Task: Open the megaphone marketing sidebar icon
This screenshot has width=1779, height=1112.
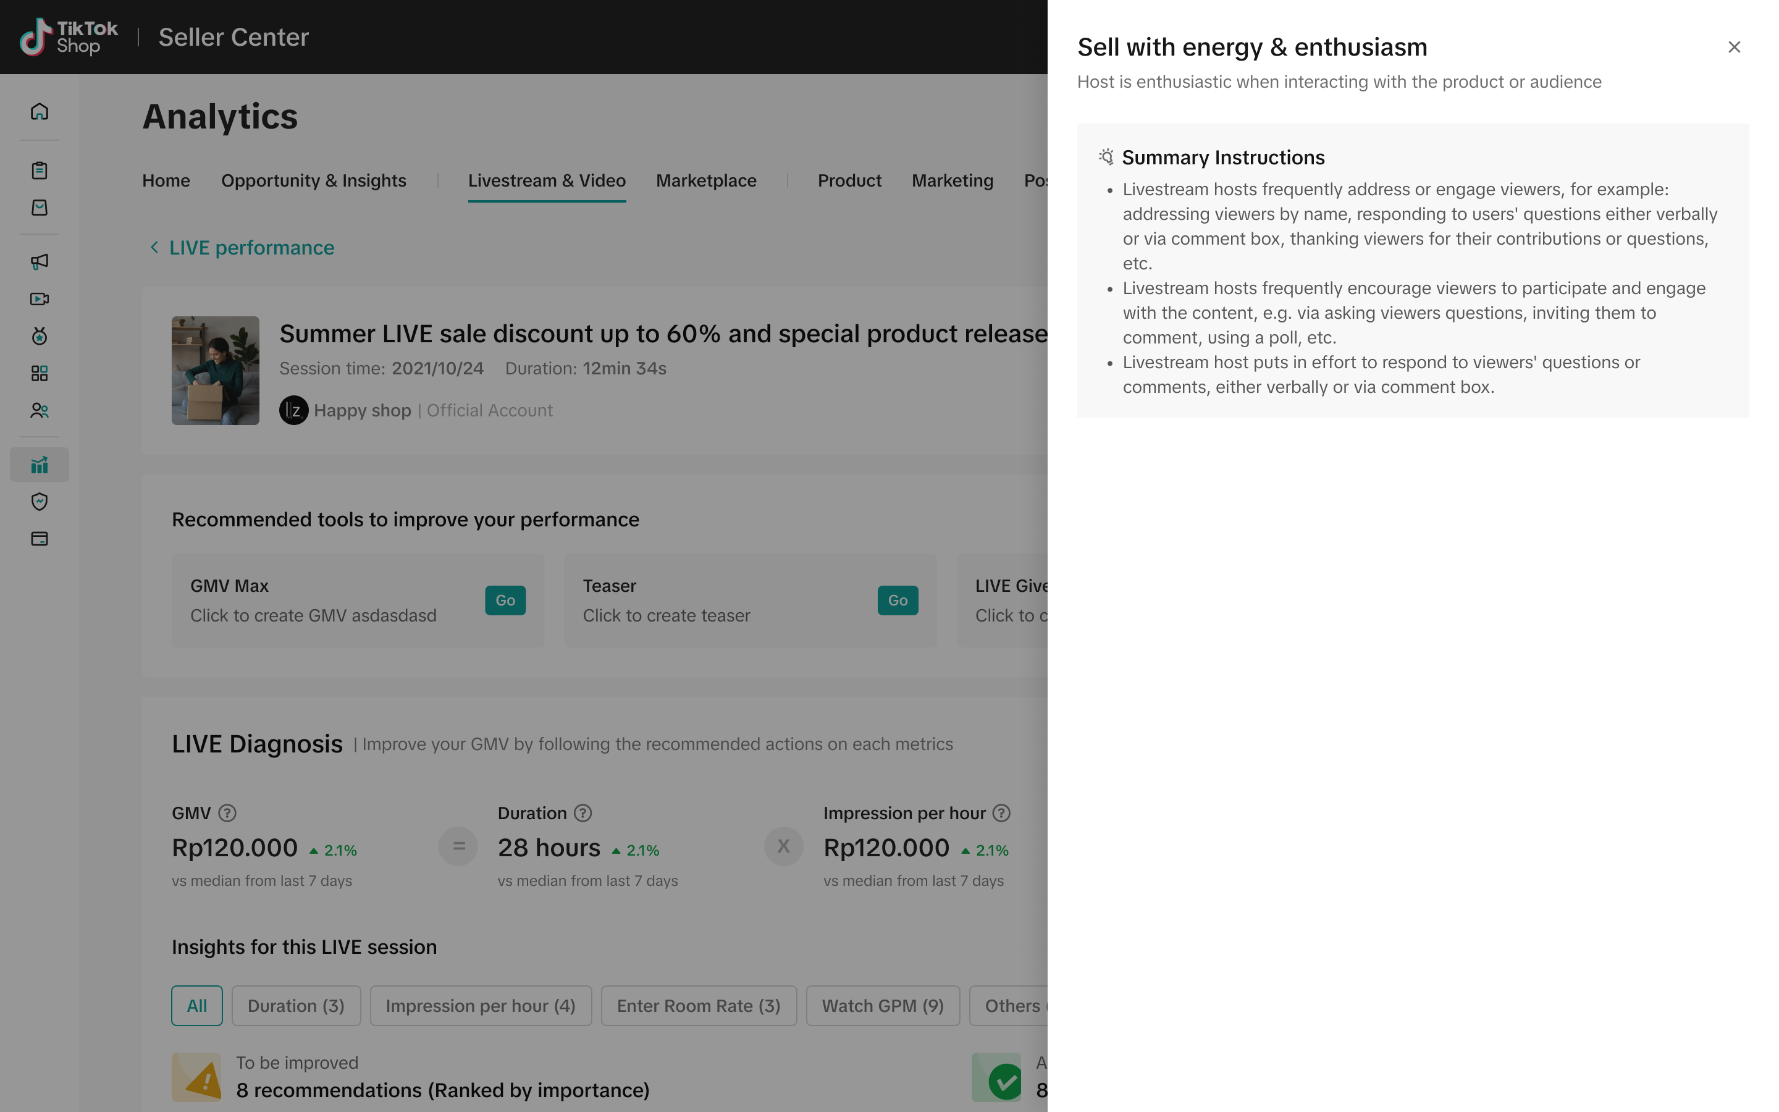Action: tap(40, 262)
